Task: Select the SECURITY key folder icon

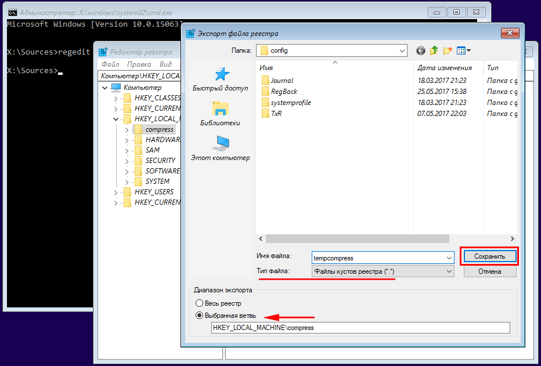Action: point(138,161)
